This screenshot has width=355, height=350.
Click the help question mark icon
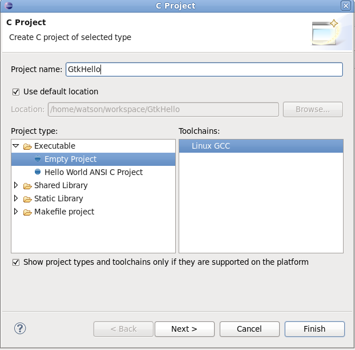pos(20,328)
